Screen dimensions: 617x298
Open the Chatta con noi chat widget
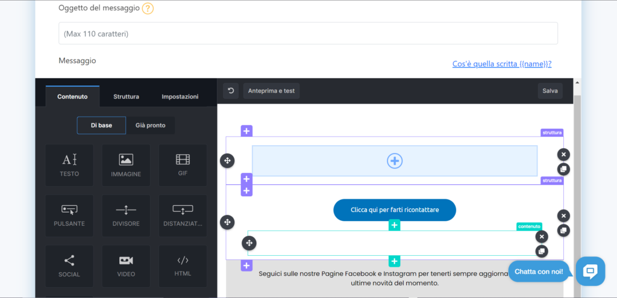[x=590, y=271]
